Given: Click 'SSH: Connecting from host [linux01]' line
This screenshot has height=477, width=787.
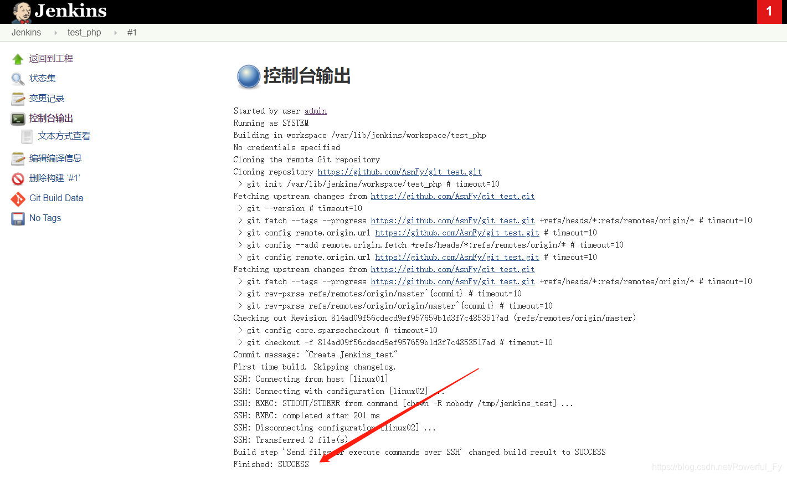Looking at the screenshot, I should pyautogui.click(x=311, y=379).
